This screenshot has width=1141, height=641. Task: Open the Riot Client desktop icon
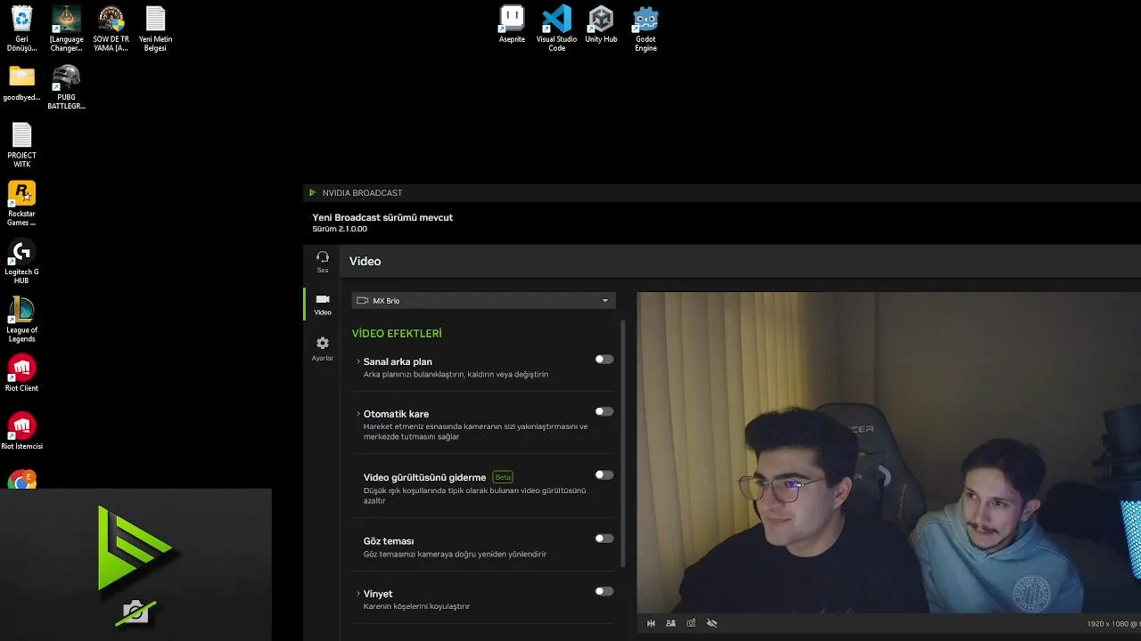pos(21,373)
